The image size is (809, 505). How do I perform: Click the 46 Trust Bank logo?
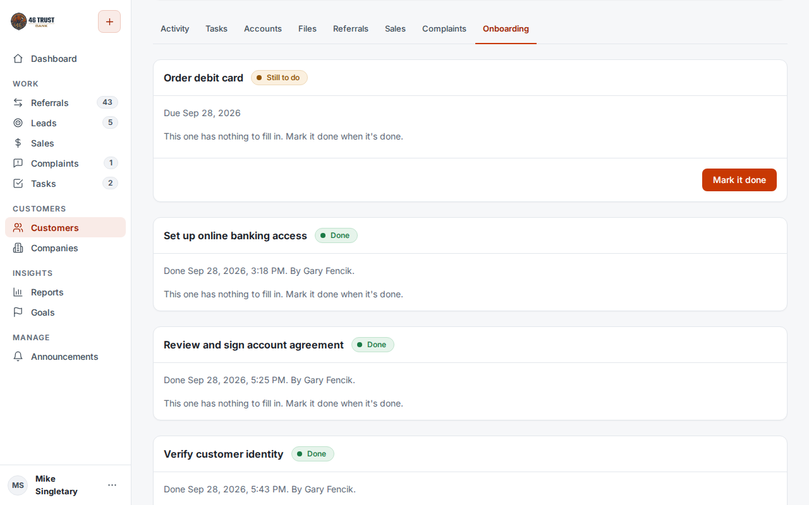coord(33,21)
